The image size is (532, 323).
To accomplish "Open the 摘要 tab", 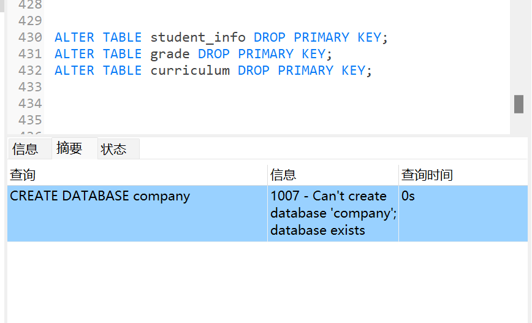I will pyautogui.click(x=69, y=148).
